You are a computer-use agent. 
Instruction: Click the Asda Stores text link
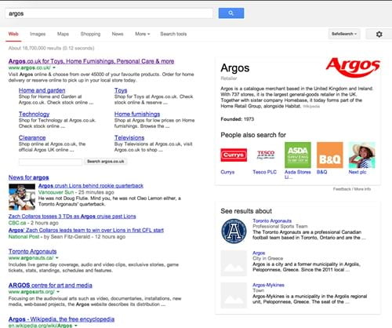click(x=298, y=174)
